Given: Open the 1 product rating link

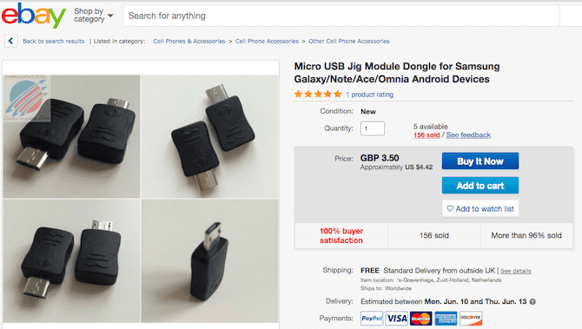Looking at the screenshot, I should [370, 95].
